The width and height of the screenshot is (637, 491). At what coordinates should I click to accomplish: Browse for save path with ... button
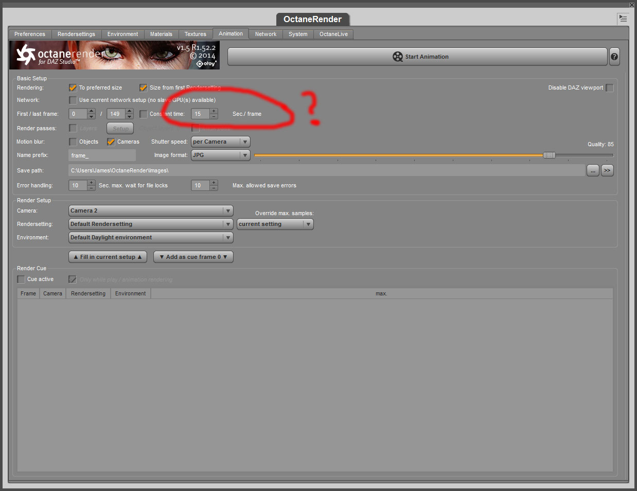click(x=593, y=170)
